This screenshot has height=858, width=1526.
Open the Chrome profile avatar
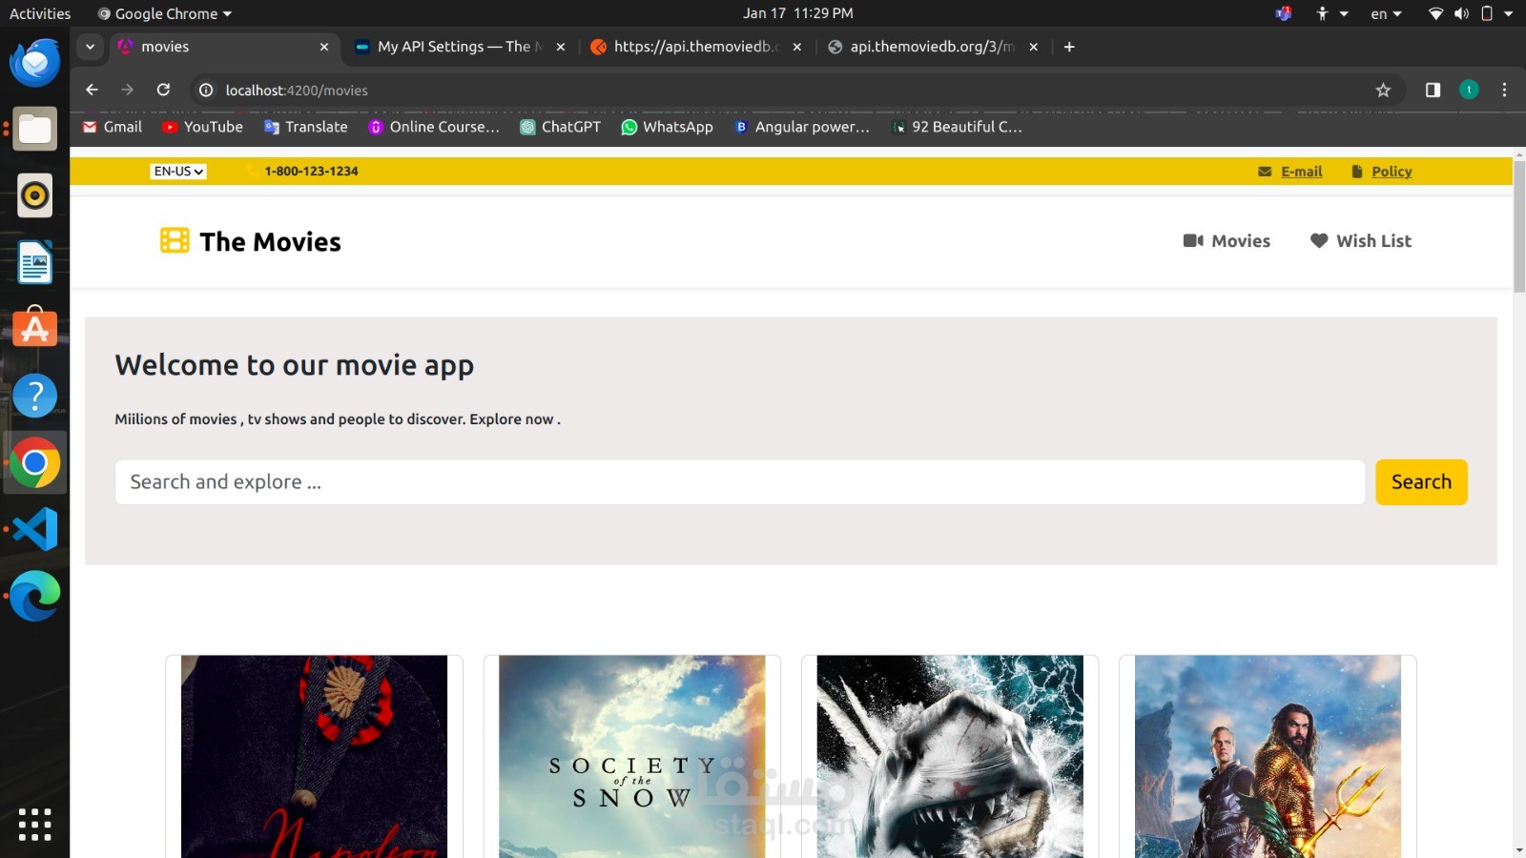tap(1469, 90)
